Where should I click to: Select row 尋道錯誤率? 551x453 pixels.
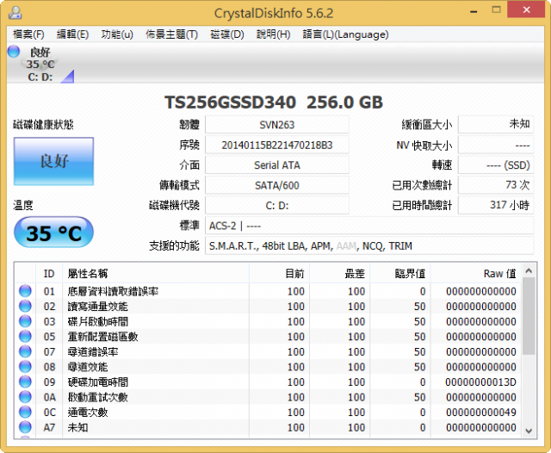[269, 351]
